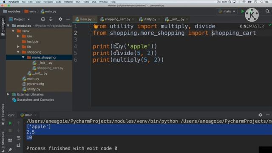Open the Search Everywhere magnifier in the toolbar
This screenshot has width=272, height=153.
(267, 11)
